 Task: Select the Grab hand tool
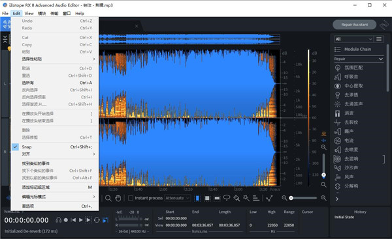click(x=118, y=198)
